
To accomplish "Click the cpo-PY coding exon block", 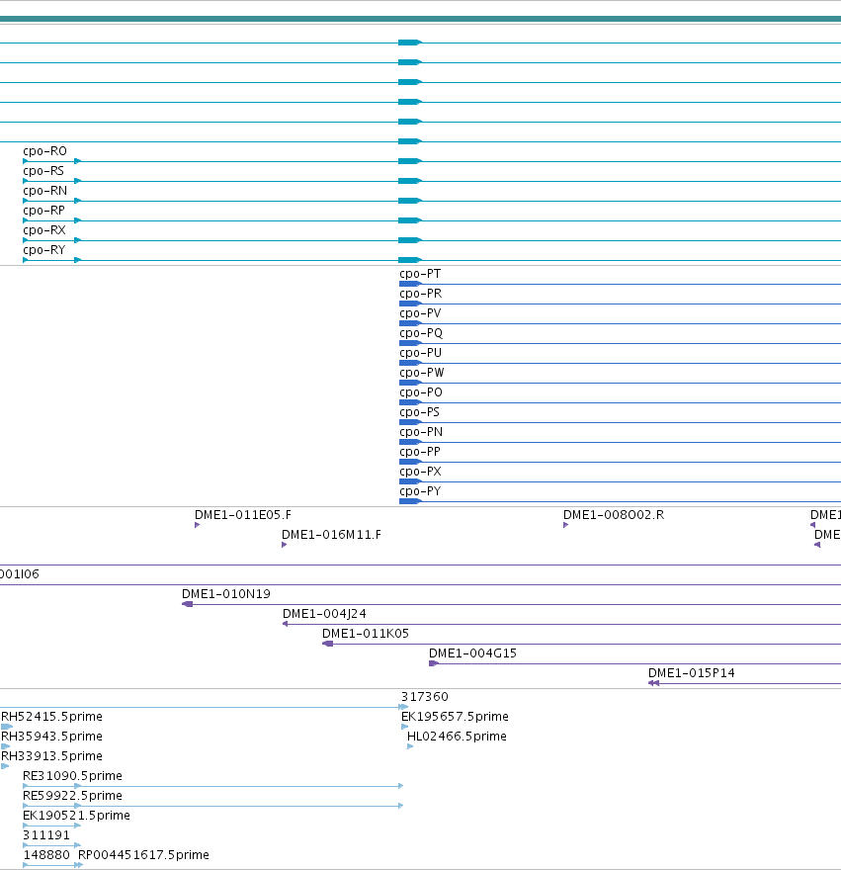I will coord(410,501).
